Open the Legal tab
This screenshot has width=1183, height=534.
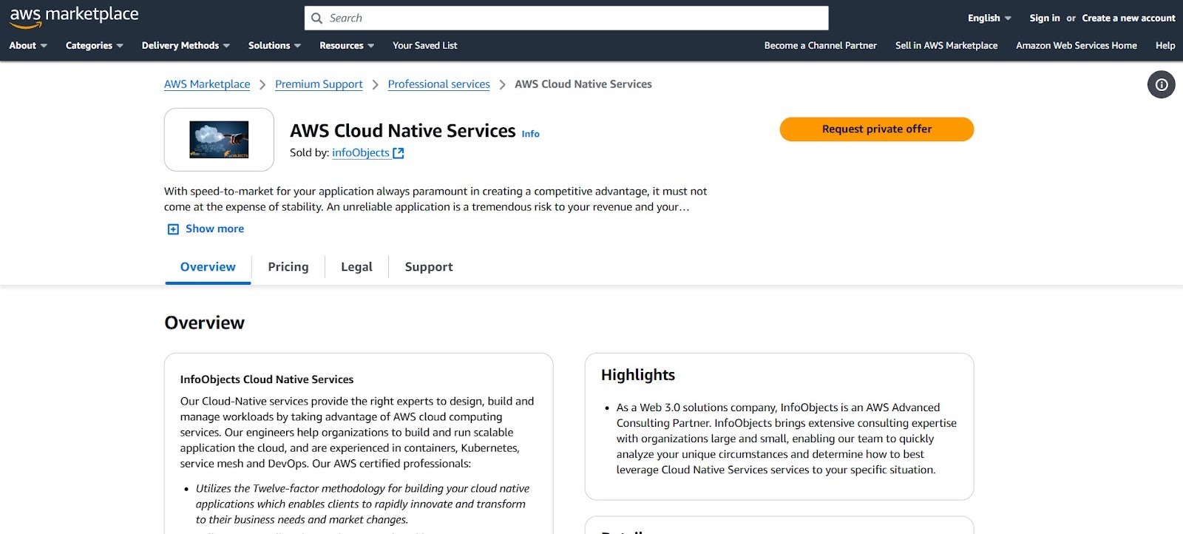coord(356,267)
